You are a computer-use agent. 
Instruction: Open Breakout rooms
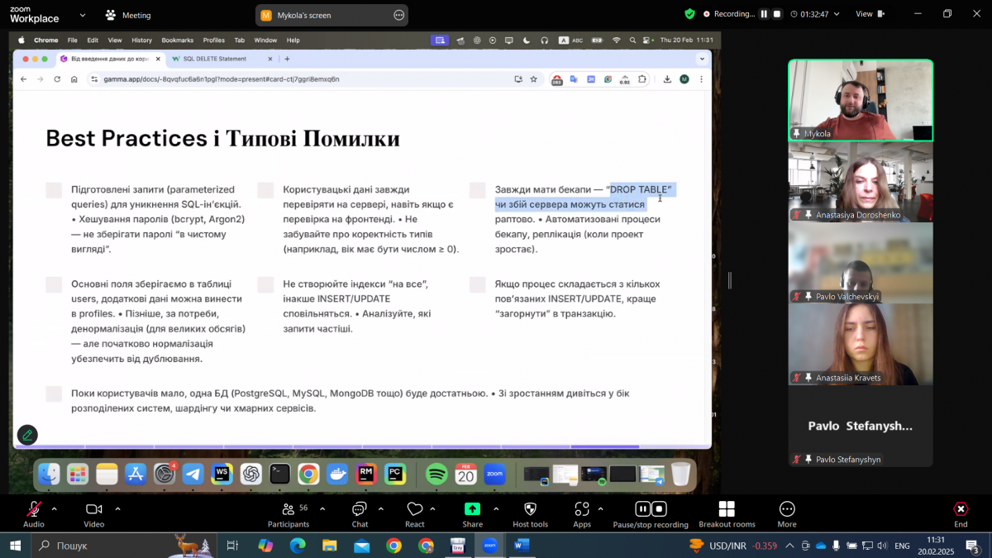726,513
